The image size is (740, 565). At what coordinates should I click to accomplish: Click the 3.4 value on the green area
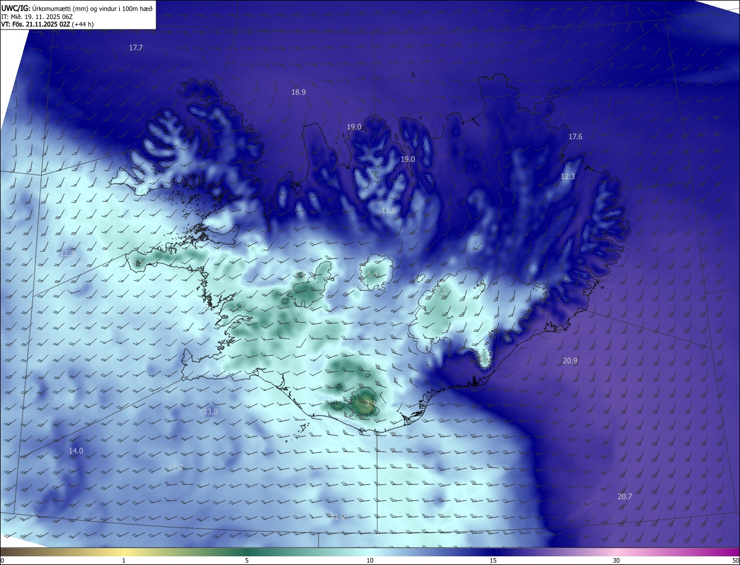(x=371, y=403)
